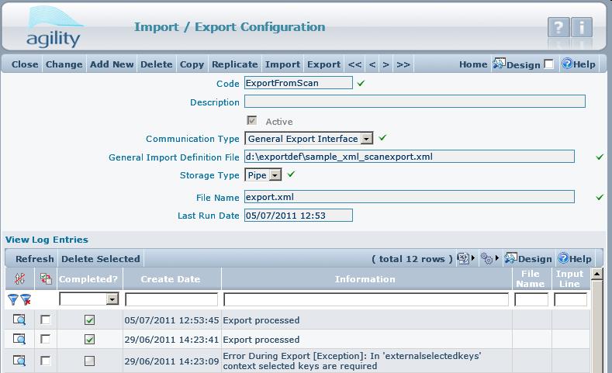612x373 pixels.
Task: Click the apply filter funnel icon
Action: pyautogui.click(x=13, y=299)
